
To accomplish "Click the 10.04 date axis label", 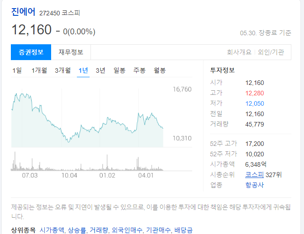I will pos(69,175).
